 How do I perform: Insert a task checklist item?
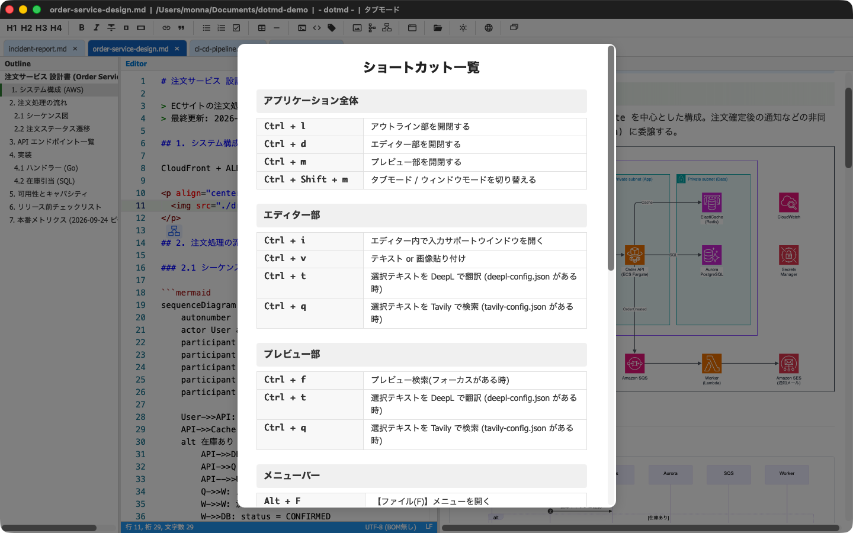pos(236,28)
